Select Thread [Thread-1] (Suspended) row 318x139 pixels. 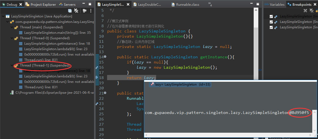[x=45, y=65]
